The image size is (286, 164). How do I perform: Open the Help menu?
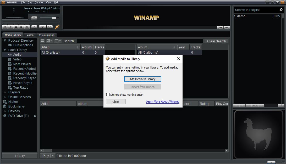pos(57,2)
